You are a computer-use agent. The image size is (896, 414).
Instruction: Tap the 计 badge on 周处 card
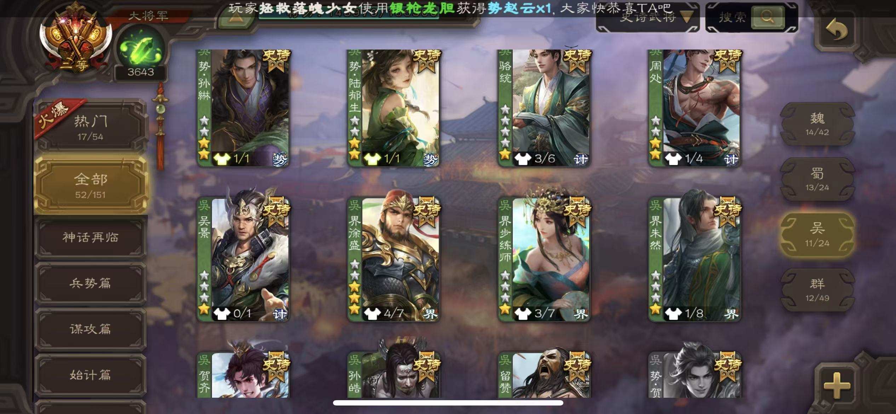pos(731,160)
